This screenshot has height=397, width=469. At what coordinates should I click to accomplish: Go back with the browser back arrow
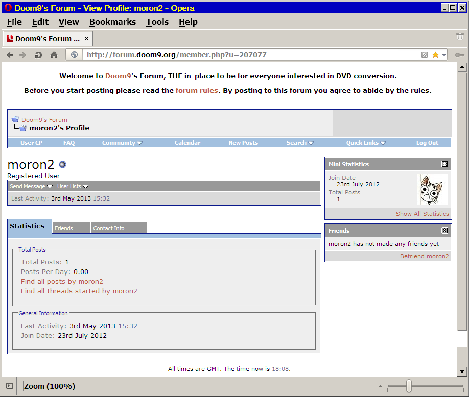(x=10, y=55)
